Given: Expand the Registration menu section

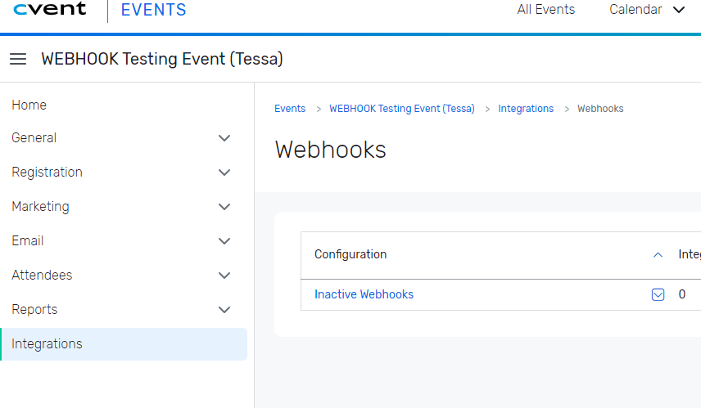Looking at the screenshot, I should (x=224, y=173).
